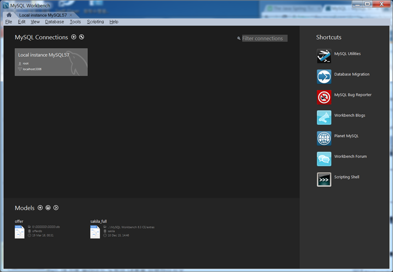
Task: Add a new MySQL connection
Action: click(x=74, y=37)
